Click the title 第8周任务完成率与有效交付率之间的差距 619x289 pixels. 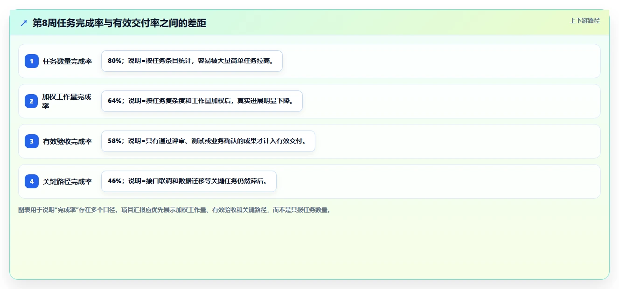coord(119,23)
